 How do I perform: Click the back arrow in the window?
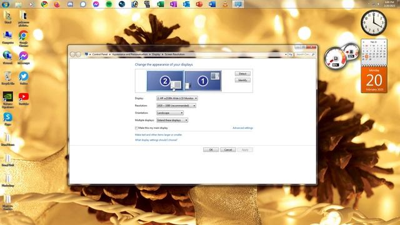(x=72, y=54)
